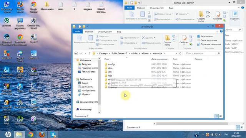Open Skype from taskbar
The image size is (246, 138).
pyautogui.click(x=53, y=135)
